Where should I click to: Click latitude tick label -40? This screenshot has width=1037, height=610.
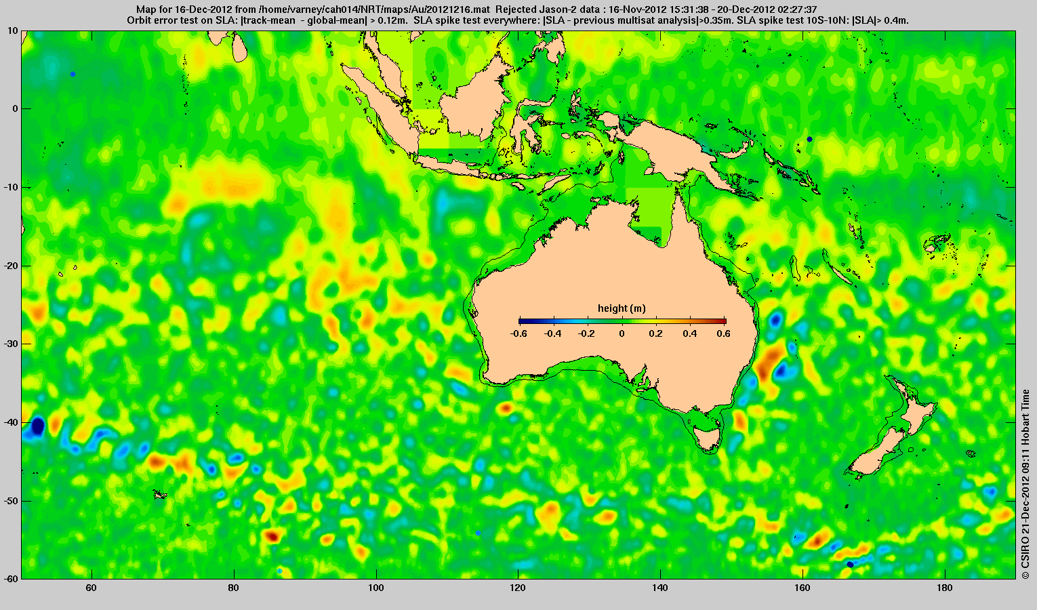pyautogui.click(x=11, y=422)
